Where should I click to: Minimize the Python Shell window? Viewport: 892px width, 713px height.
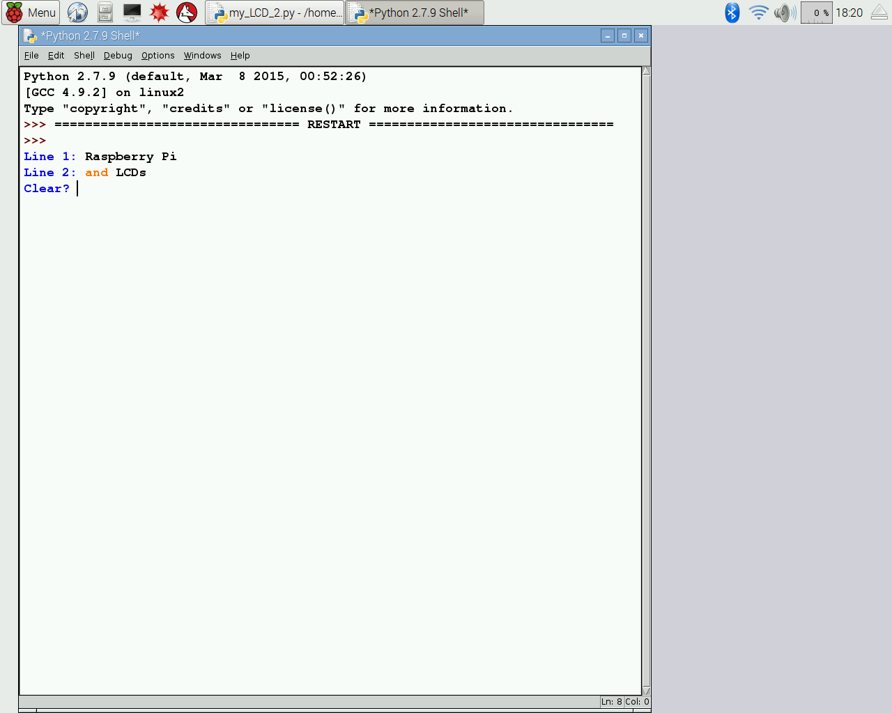point(608,36)
